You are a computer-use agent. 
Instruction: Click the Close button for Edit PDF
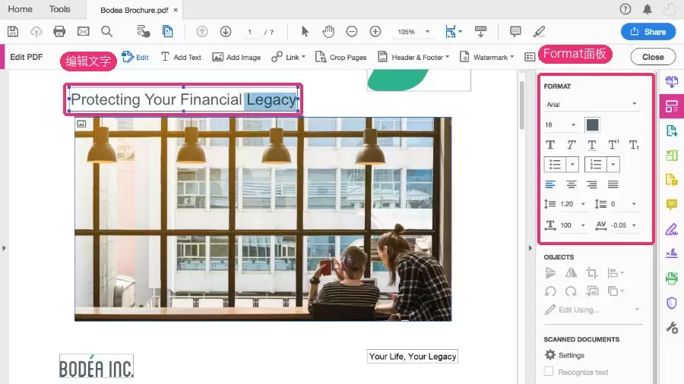tap(653, 57)
